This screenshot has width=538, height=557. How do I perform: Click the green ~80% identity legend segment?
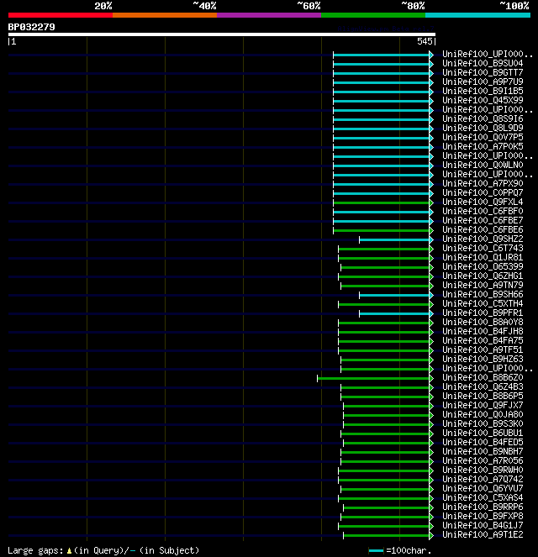click(373, 15)
